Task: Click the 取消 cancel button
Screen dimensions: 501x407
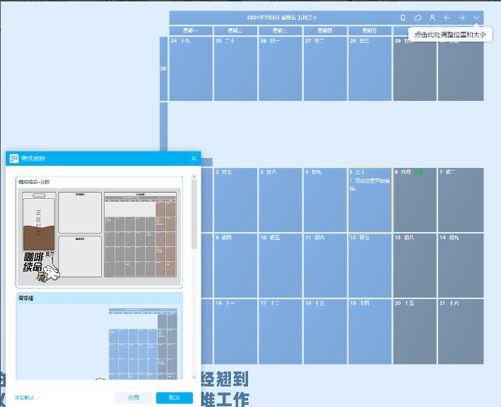Action: click(175, 398)
